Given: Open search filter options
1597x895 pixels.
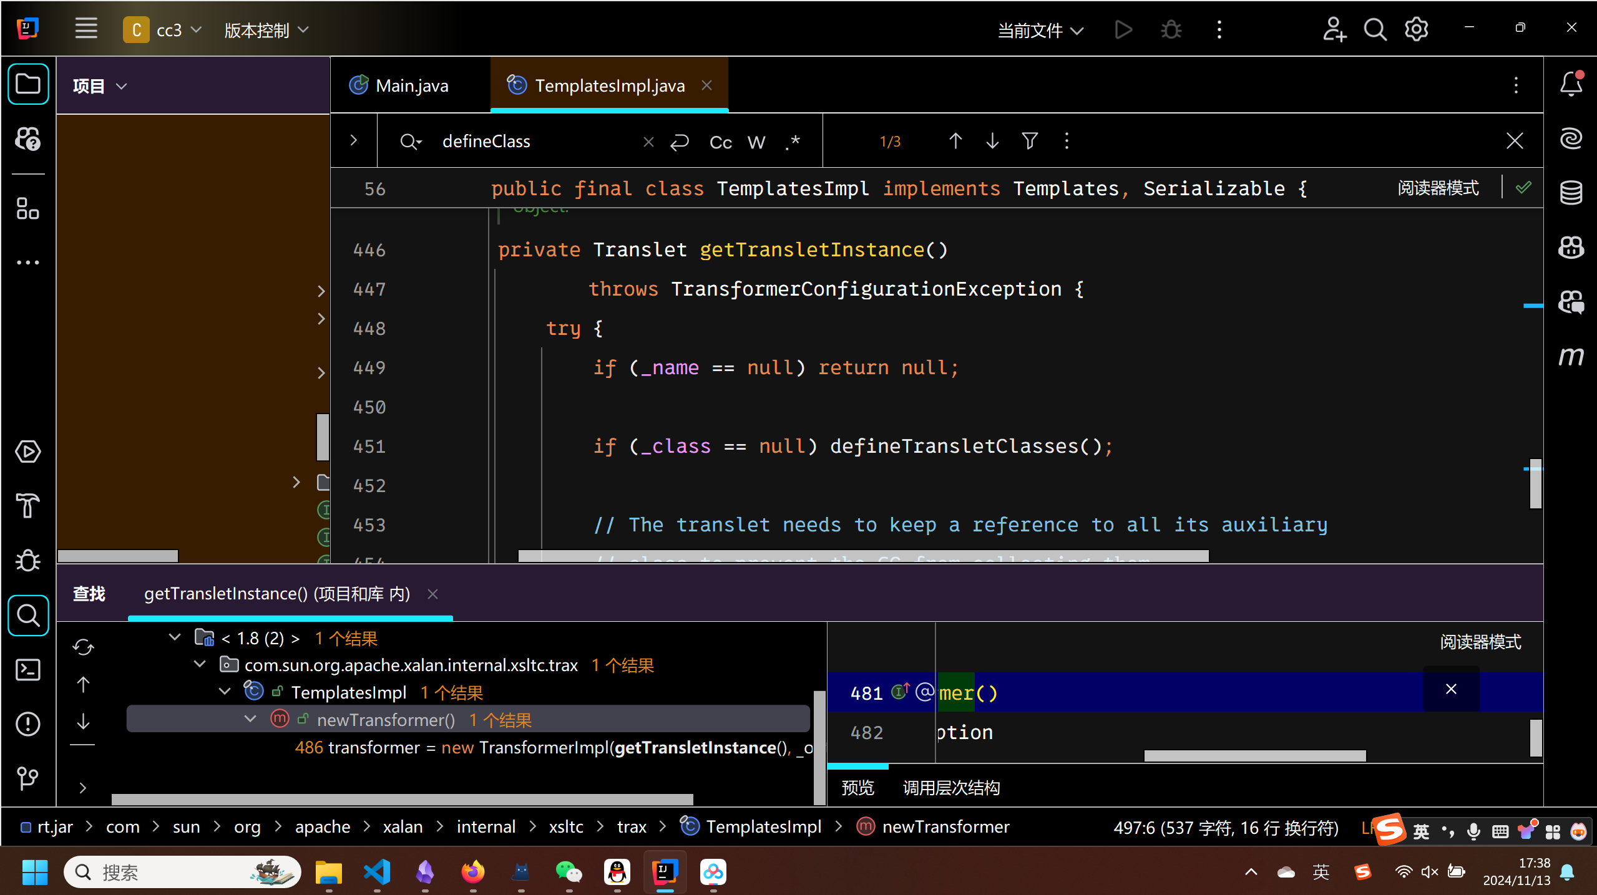Looking at the screenshot, I should coord(1030,142).
